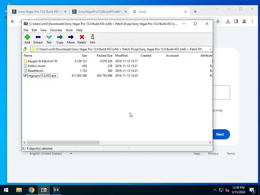Open the File menu

26,30
